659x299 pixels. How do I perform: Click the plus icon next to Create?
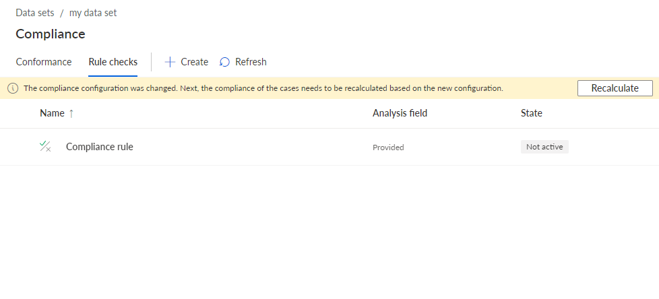point(170,62)
